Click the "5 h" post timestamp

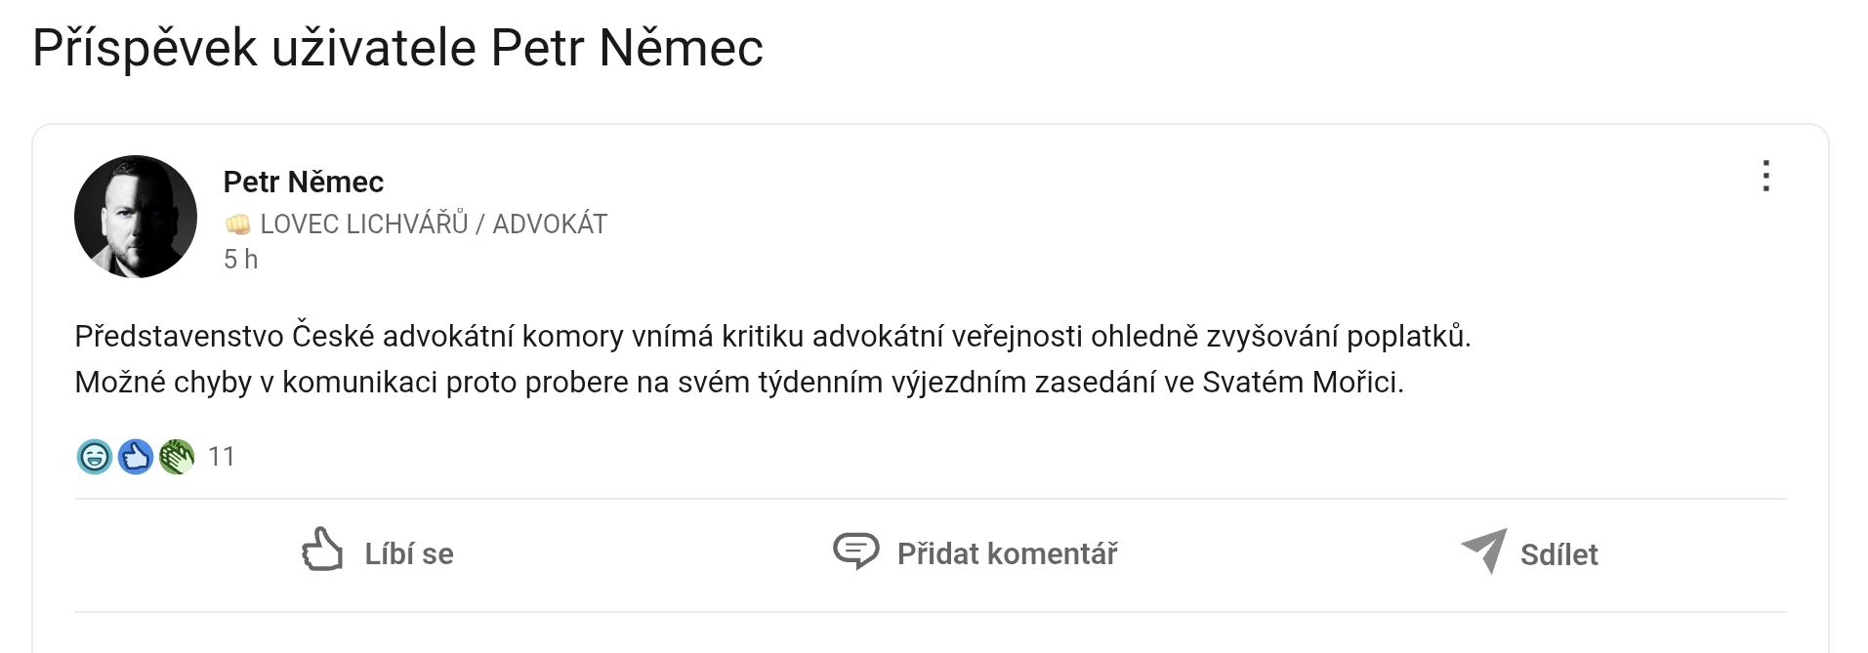coord(240,260)
